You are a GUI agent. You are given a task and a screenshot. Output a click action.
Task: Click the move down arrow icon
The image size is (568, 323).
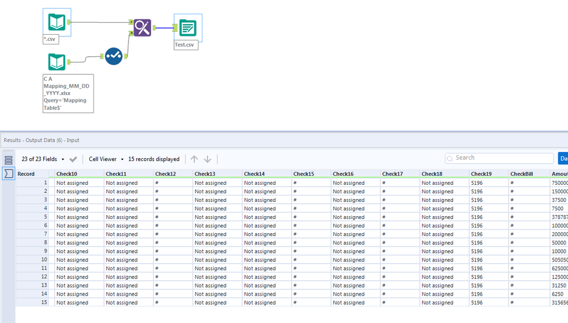coord(208,159)
